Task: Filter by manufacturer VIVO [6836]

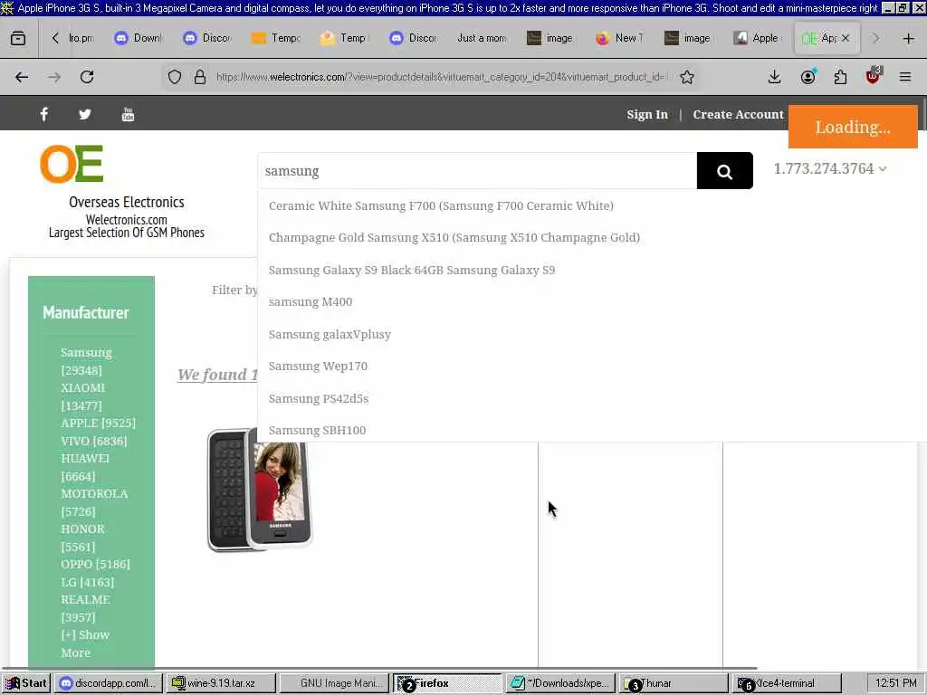Action: click(94, 441)
